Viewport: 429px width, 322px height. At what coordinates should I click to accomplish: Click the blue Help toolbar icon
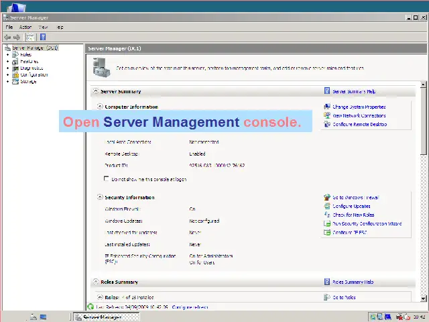click(43, 37)
